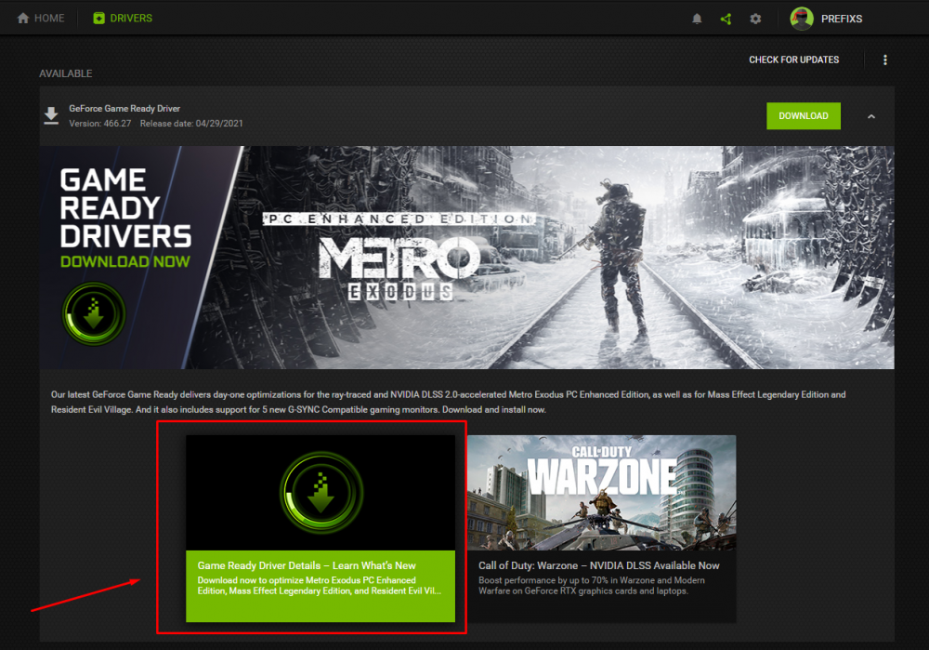Click the green download circle in the banner
The image size is (929, 650).
click(94, 313)
